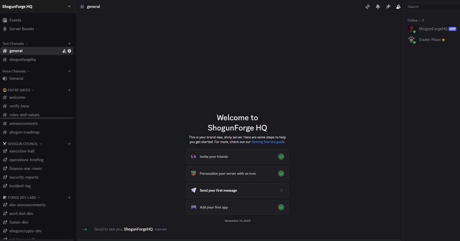
Task: Create an invite for the general channel
Action: [64, 51]
